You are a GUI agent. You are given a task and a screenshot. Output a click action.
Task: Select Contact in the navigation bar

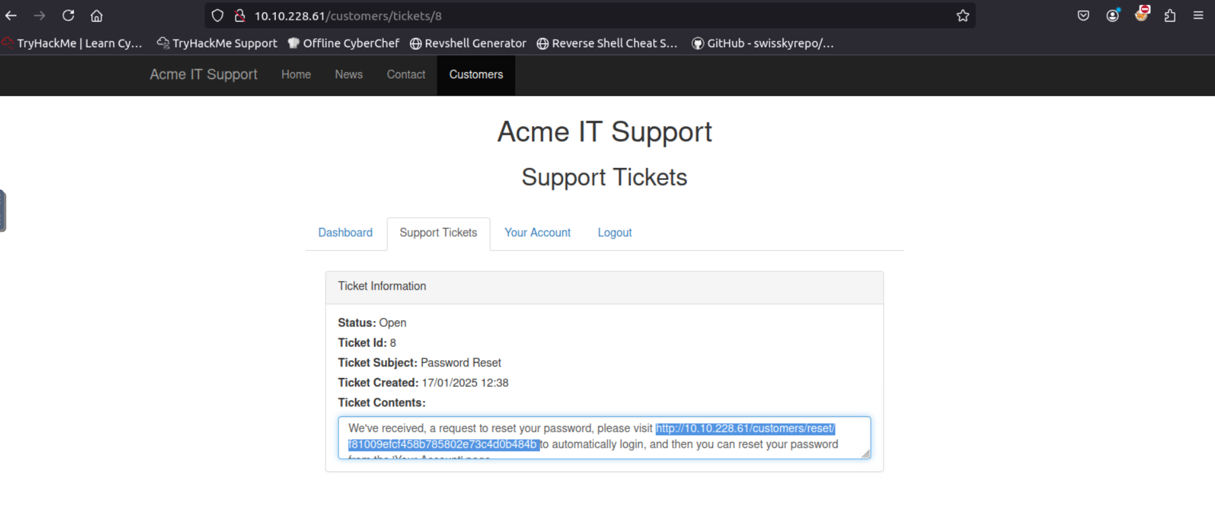tap(405, 75)
